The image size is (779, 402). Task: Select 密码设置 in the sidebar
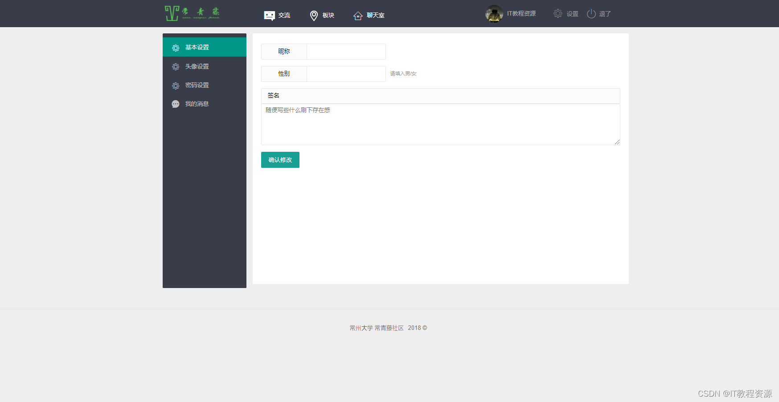point(205,85)
